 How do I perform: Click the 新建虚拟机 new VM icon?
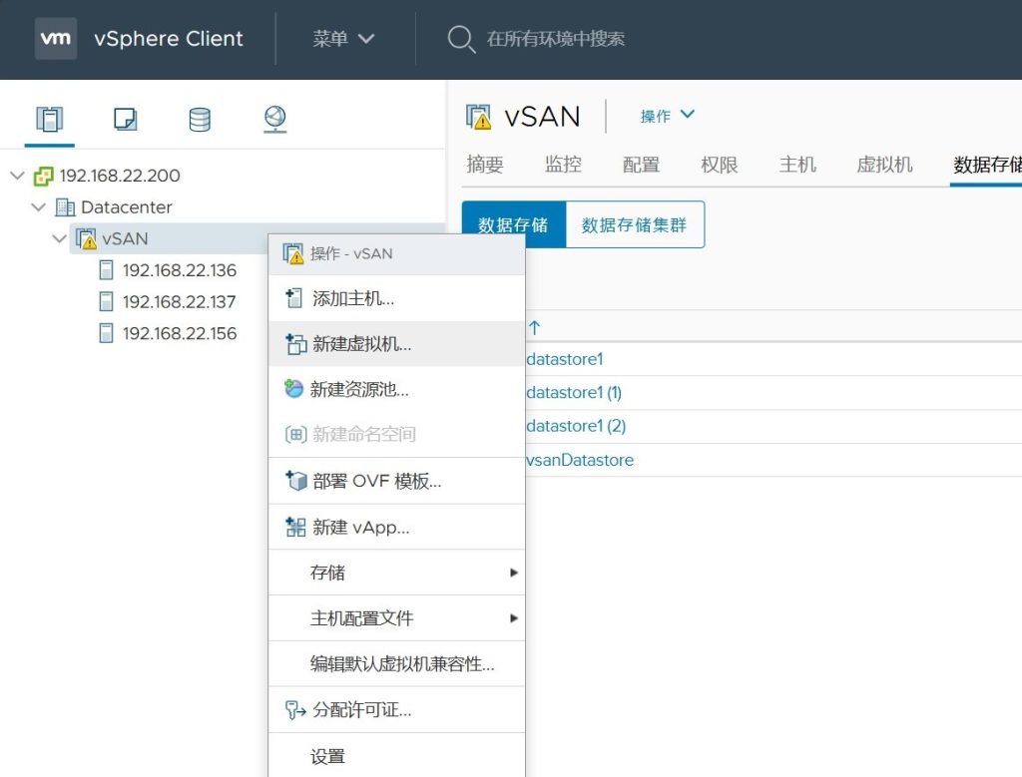click(x=295, y=344)
